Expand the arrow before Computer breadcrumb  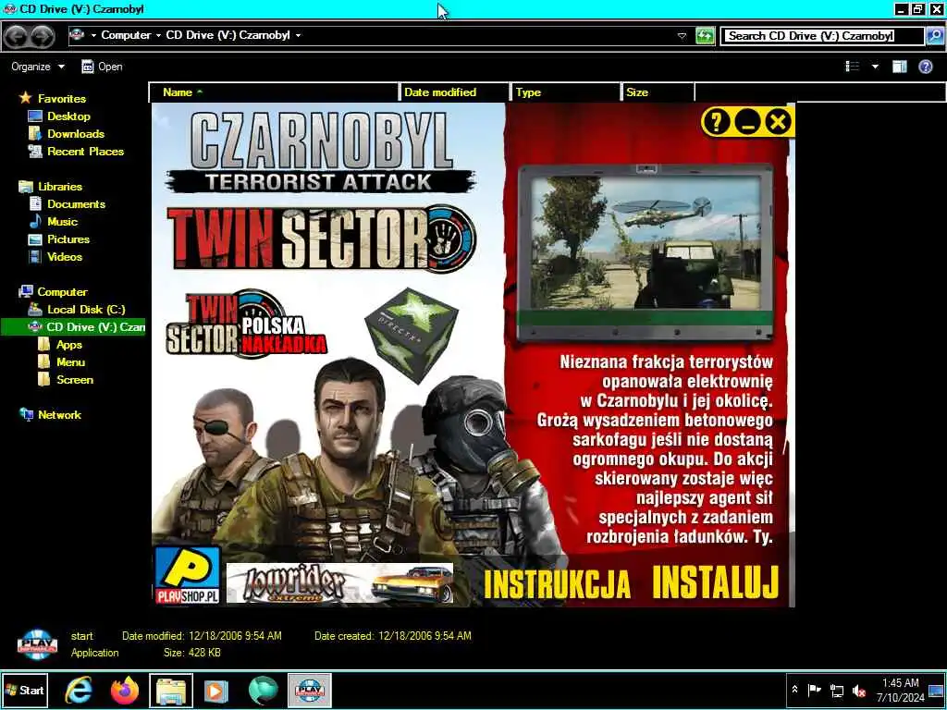point(93,35)
